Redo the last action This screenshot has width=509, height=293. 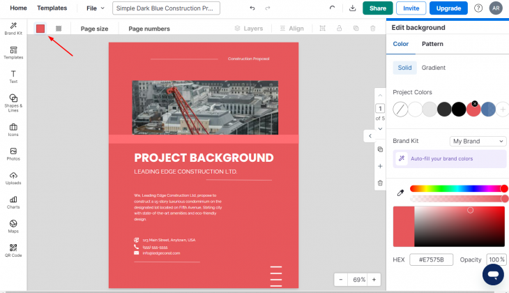coord(268,8)
